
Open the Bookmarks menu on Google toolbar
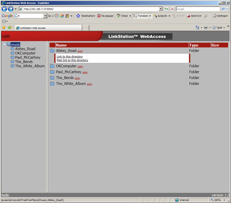(x=88, y=16)
